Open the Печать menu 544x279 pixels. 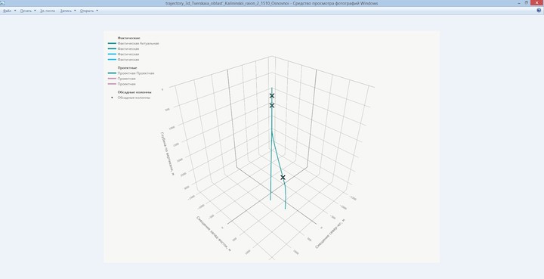point(26,11)
